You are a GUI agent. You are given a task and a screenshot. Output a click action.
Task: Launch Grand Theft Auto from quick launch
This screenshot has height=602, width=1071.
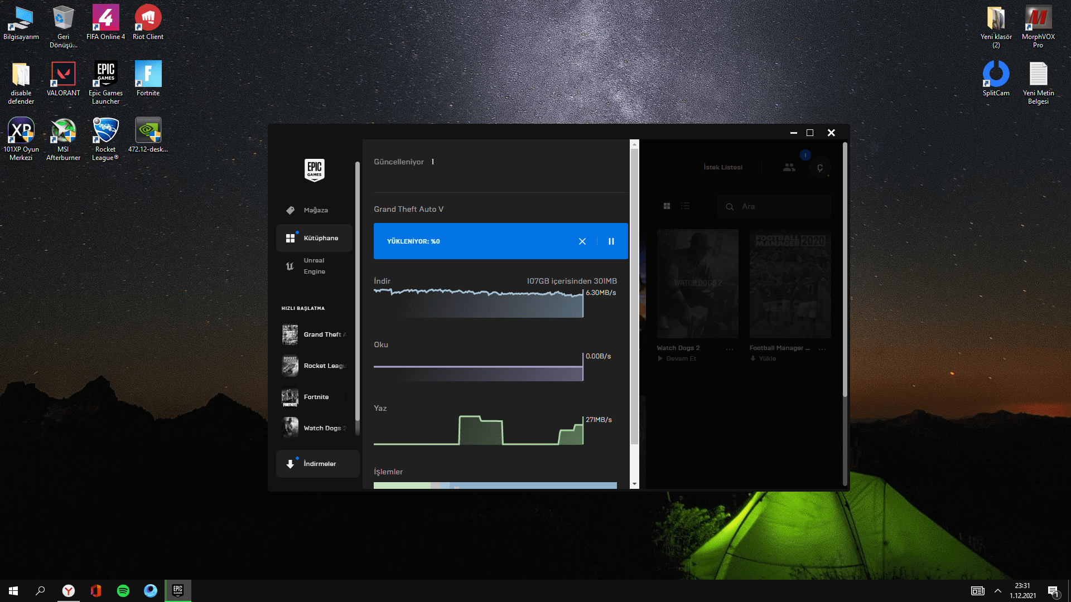[315, 334]
